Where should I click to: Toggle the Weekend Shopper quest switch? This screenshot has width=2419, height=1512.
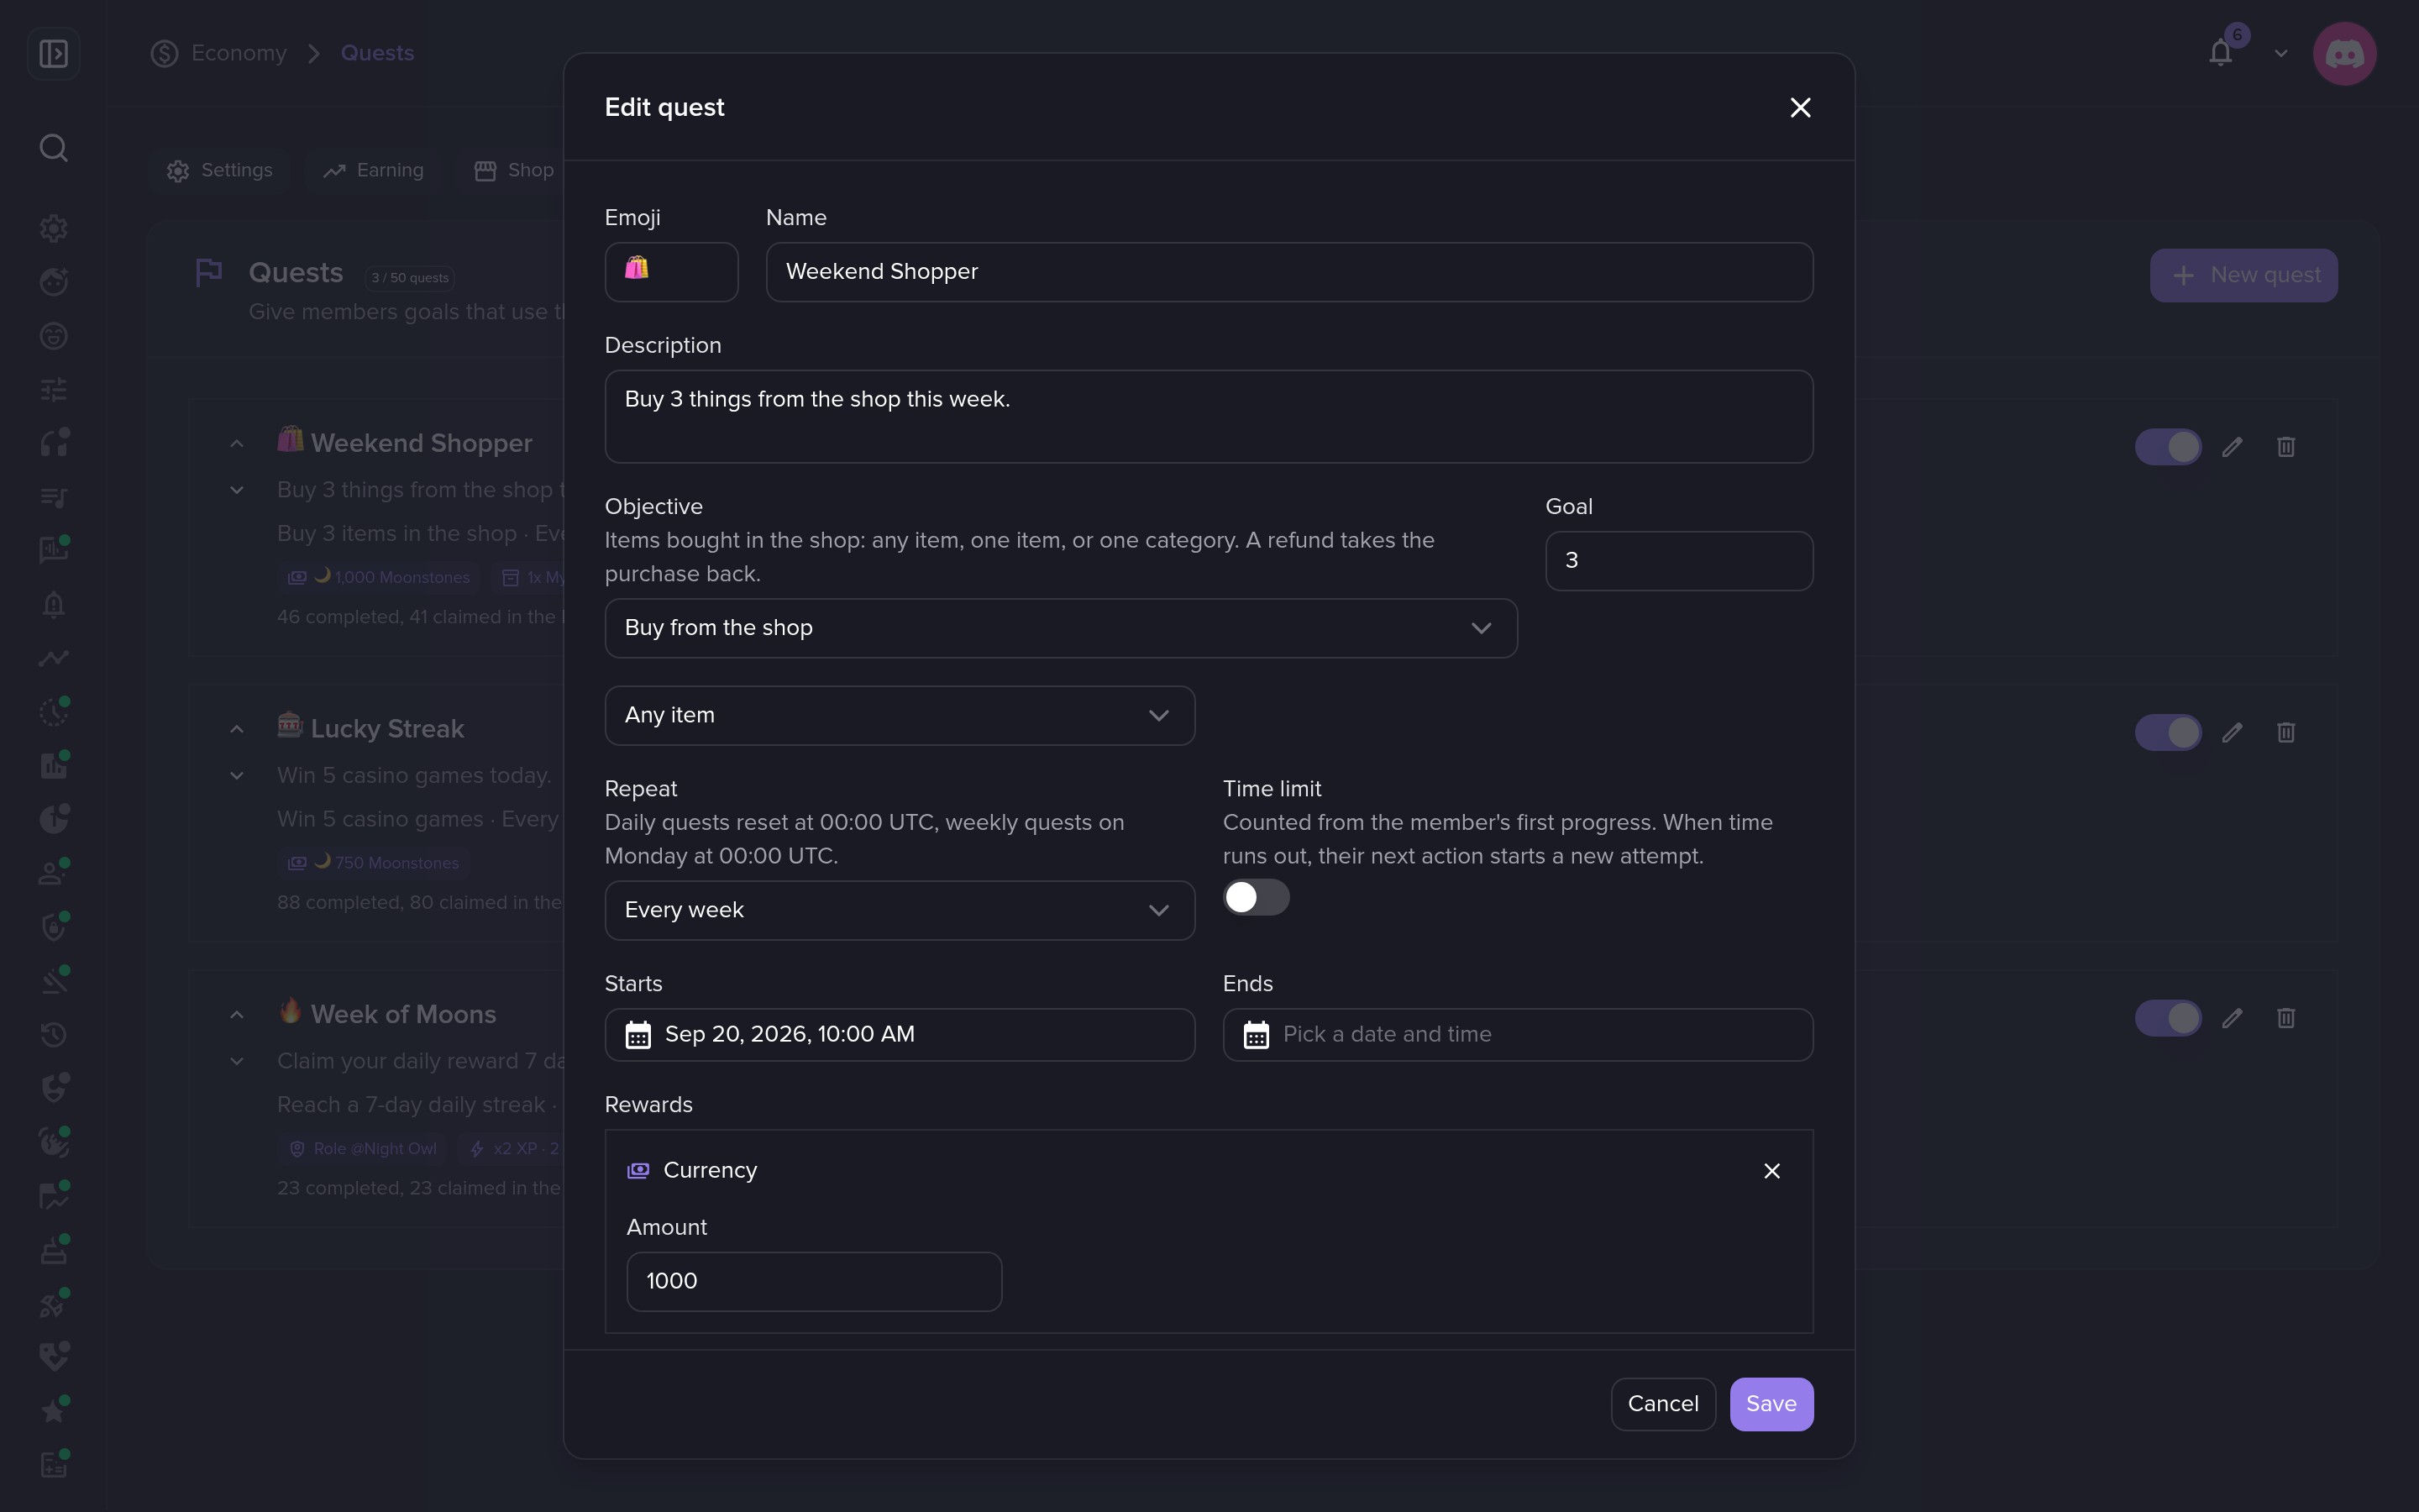[x=2167, y=447]
